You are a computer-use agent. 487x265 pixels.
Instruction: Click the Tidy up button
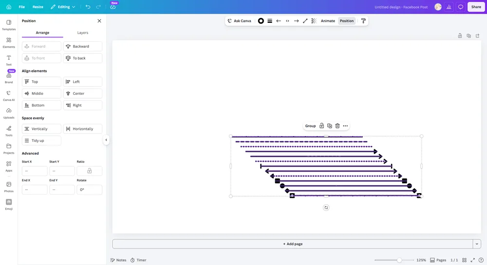tap(41, 141)
